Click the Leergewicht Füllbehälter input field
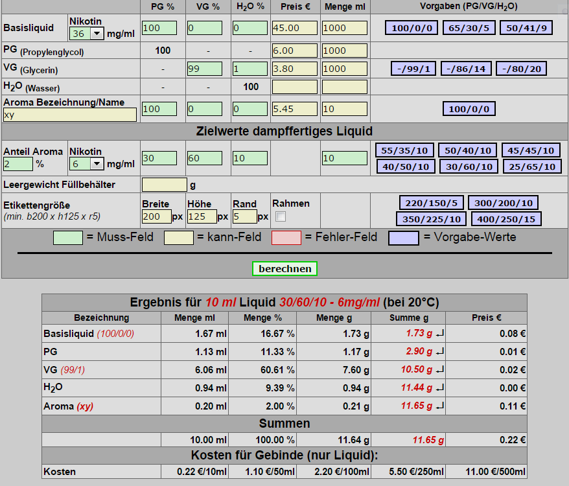Viewport: 569px width, 486px height. pos(165,185)
